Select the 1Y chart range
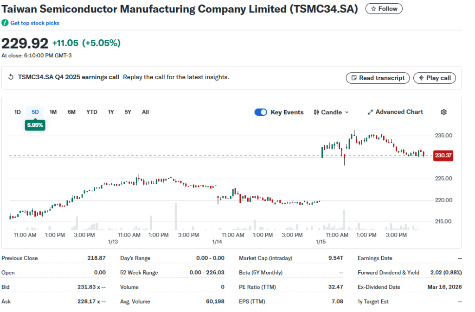Image resolution: width=475 pixels, height=312 pixels. point(111,112)
